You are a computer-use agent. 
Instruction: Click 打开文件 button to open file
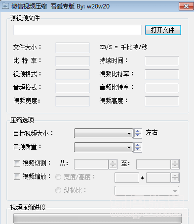[163, 30]
